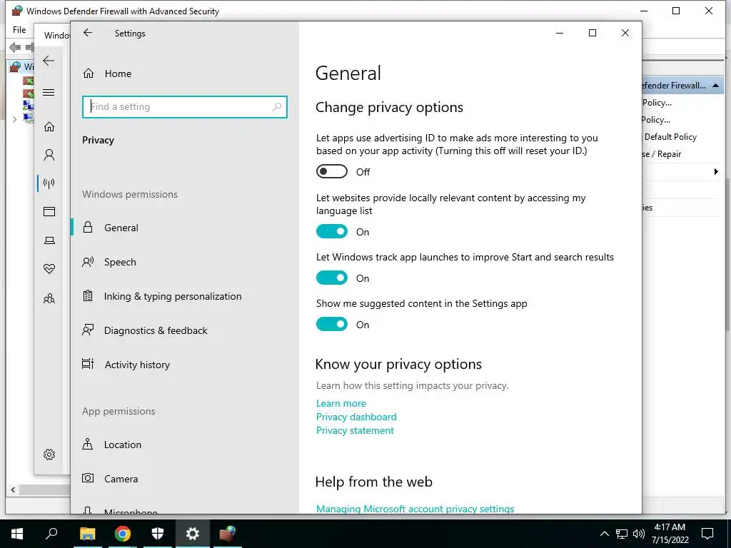This screenshot has height=548, width=731.
Task: Open Windows Security settings gear icon
Action: click(x=49, y=455)
